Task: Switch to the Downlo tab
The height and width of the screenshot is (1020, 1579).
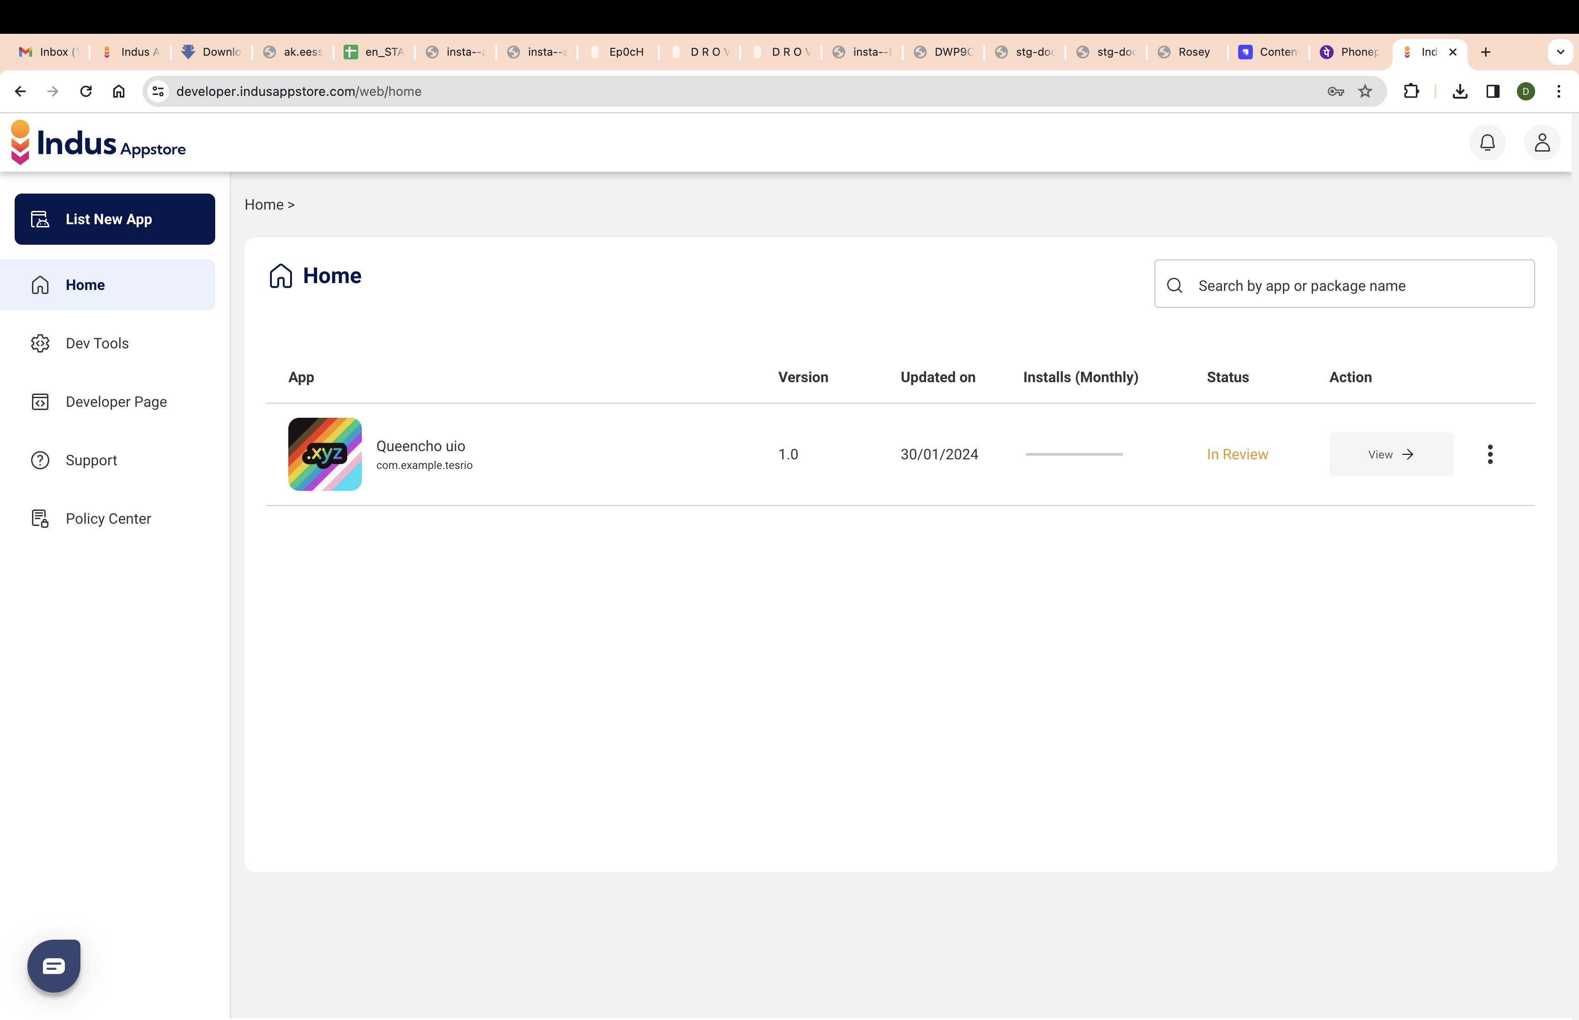Action: click(212, 52)
